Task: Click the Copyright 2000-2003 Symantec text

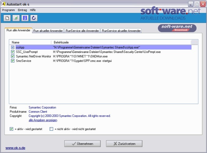Action: [70, 116]
